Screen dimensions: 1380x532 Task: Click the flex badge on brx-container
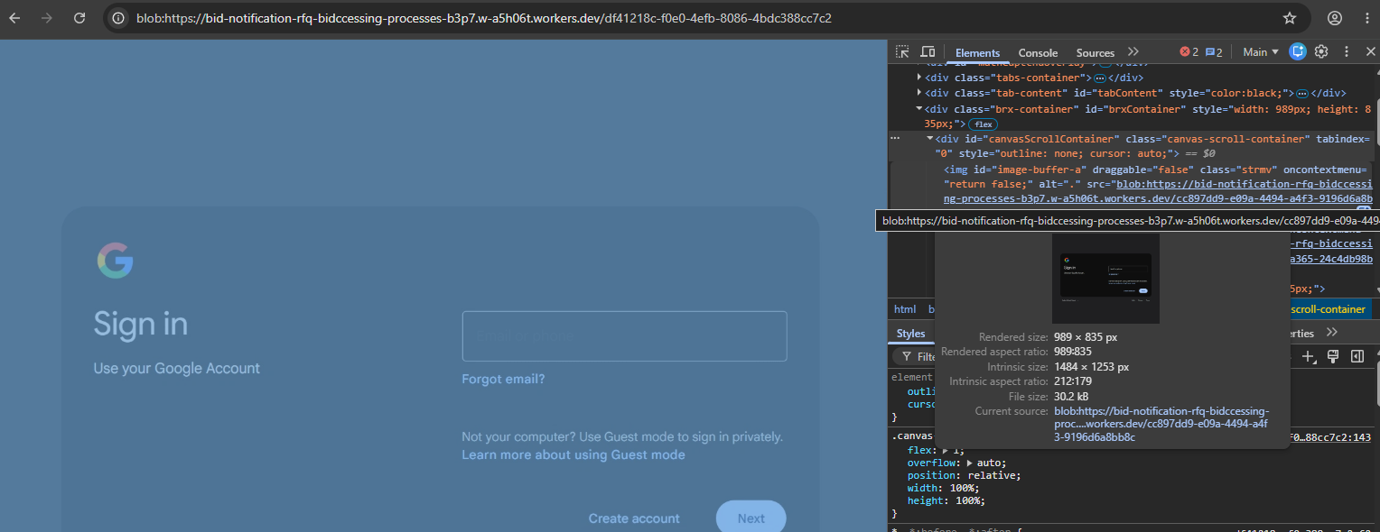[983, 124]
